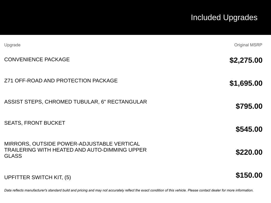Select the Convenience Package row label
The width and height of the screenshot is (271, 203).
[x=37, y=59]
